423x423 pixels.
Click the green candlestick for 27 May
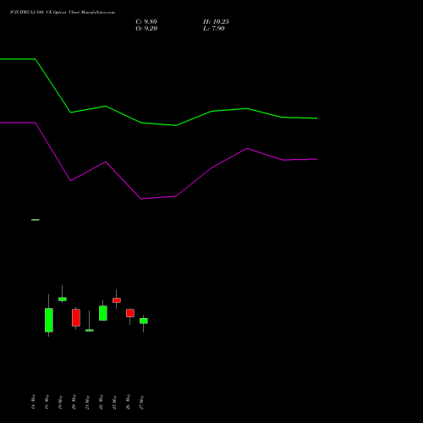(144, 321)
